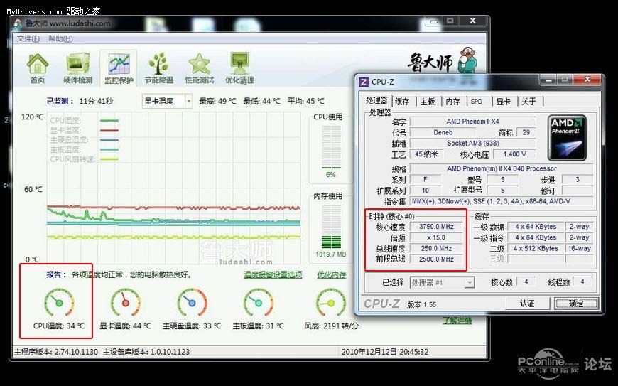The height and width of the screenshot is (386, 618).
Task: Click the 1019.7 MB memory reading
Action: tap(331, 254)
